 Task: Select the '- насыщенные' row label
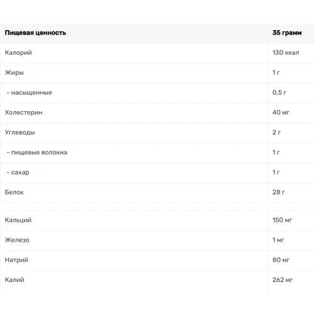tap(29, 92)
